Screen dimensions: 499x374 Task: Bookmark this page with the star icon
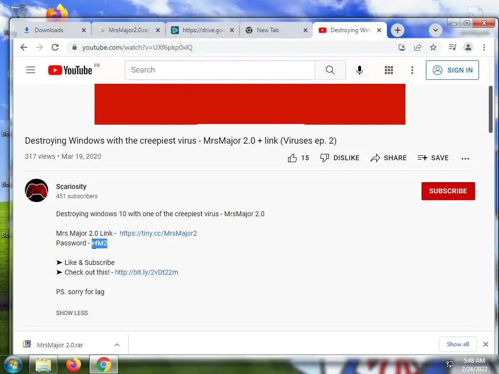tap(433, 47)
